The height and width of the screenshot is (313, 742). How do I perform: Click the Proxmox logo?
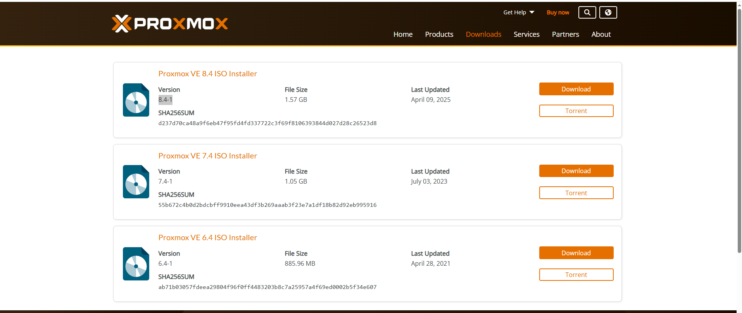pos(170,24)
